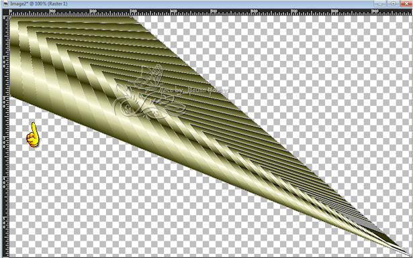Viewport: 413px width, 258px height.
Task: Click the upper-right corner of the gold shape
Action: pos(132,17)
